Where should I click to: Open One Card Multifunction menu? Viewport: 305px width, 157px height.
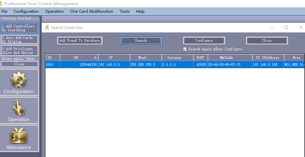pos(91,11)
